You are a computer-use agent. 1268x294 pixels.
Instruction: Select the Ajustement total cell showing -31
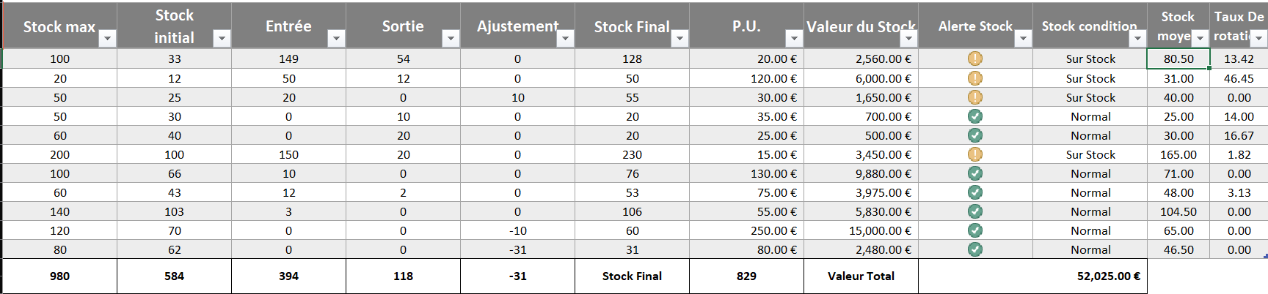point(517,276)
